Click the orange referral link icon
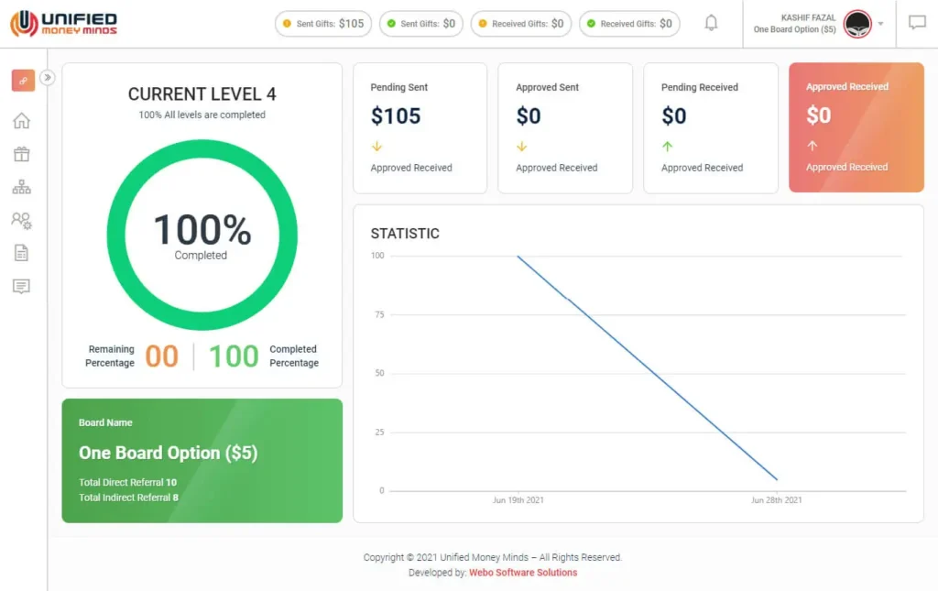The image size is (938, 591). coord(23,81)
